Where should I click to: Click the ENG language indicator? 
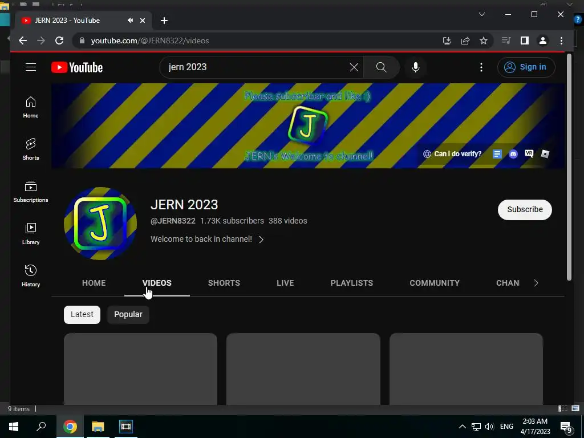[506, 427]
